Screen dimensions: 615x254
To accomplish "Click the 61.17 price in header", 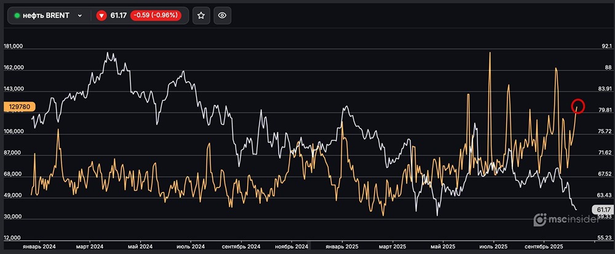I will coord(119,15).
